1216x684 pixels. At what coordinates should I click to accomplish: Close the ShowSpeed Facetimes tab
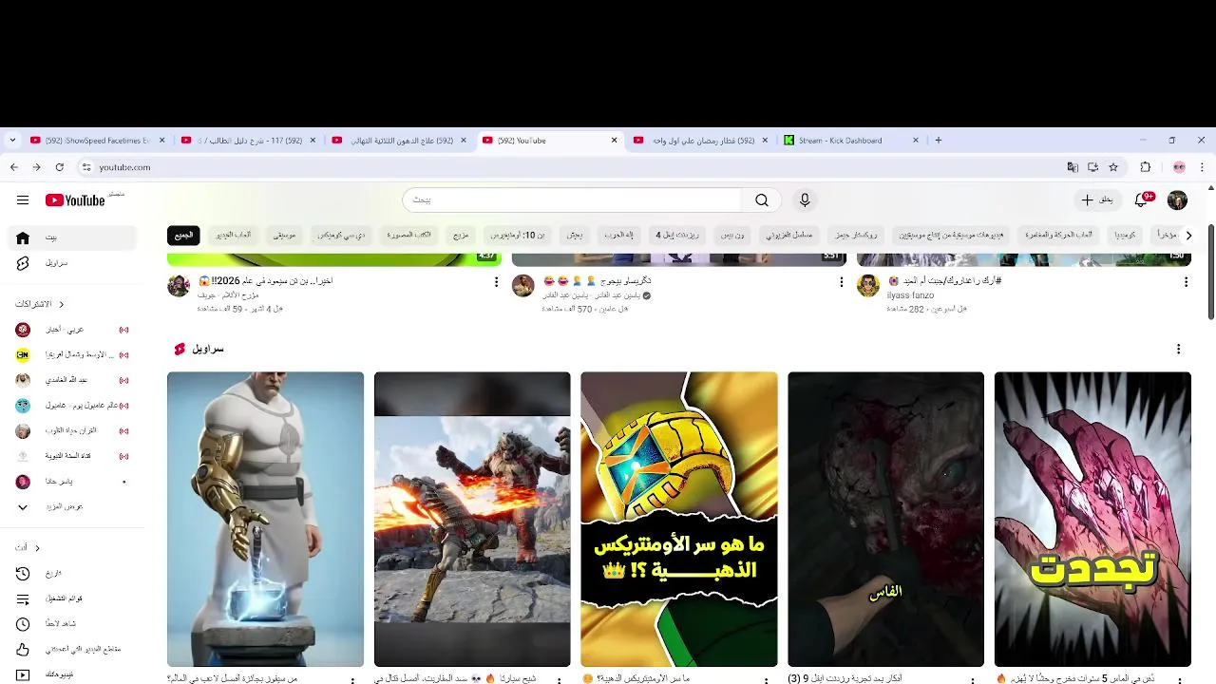[161, 141]
